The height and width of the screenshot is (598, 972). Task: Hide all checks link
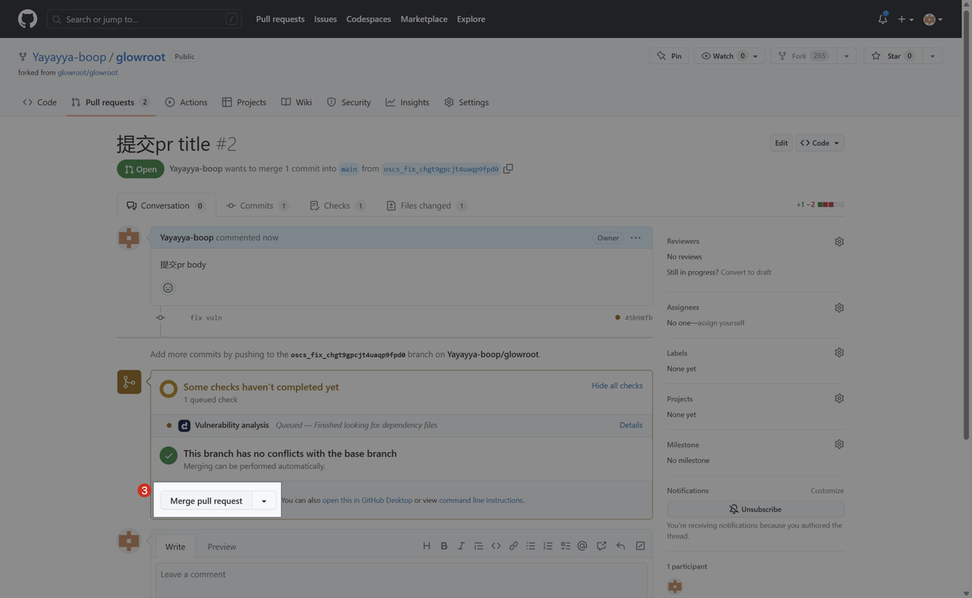tap(617, 386)
